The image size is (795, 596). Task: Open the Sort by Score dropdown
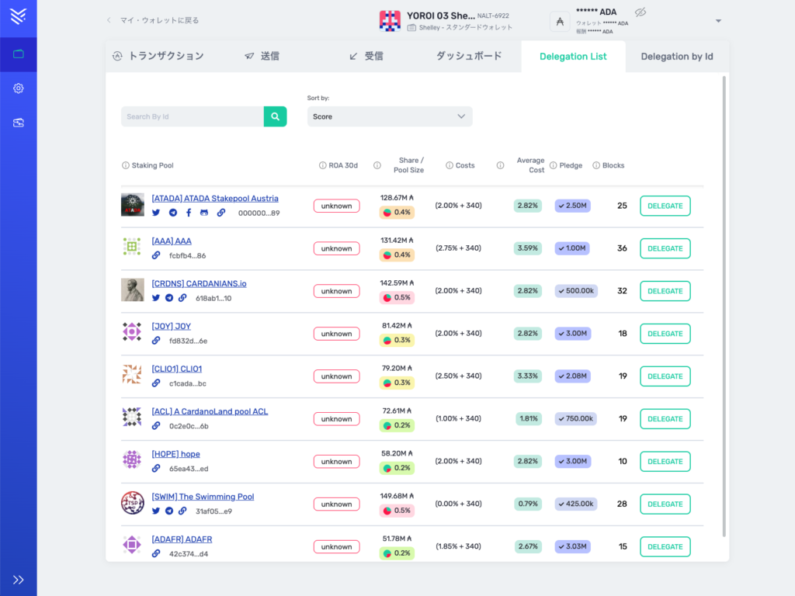tap(389, 116)
